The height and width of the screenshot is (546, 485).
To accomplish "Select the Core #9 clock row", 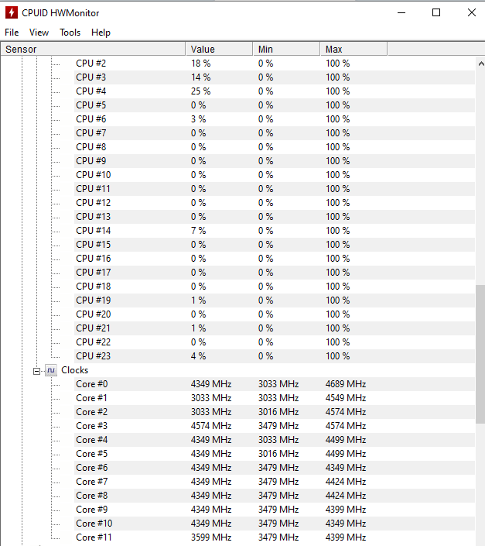I will [275, 510].
